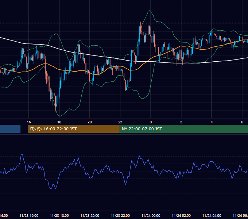Image resolution: width=248 pixels, height=219 pixels.
Task: Click hour label 22 on upper axis
Action: (x=120, y=122)
